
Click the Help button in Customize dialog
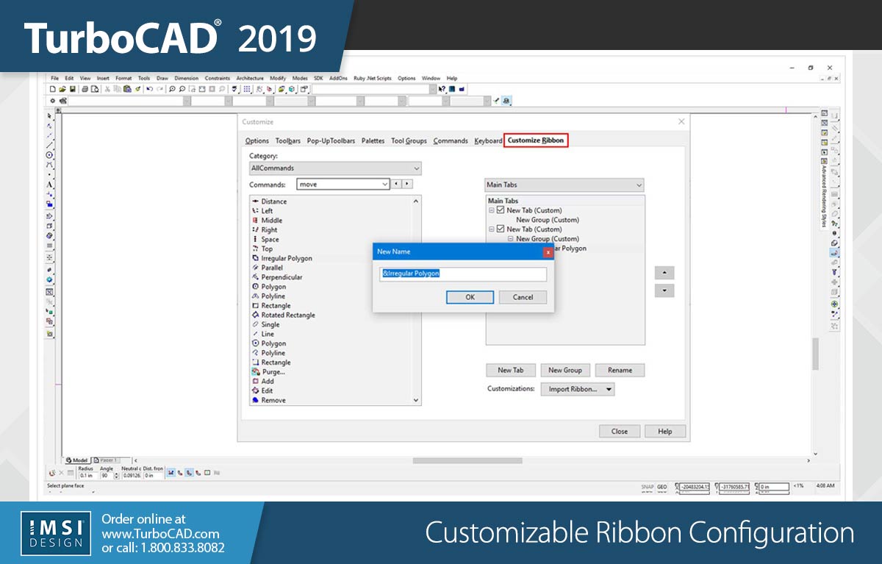point(665,432)
